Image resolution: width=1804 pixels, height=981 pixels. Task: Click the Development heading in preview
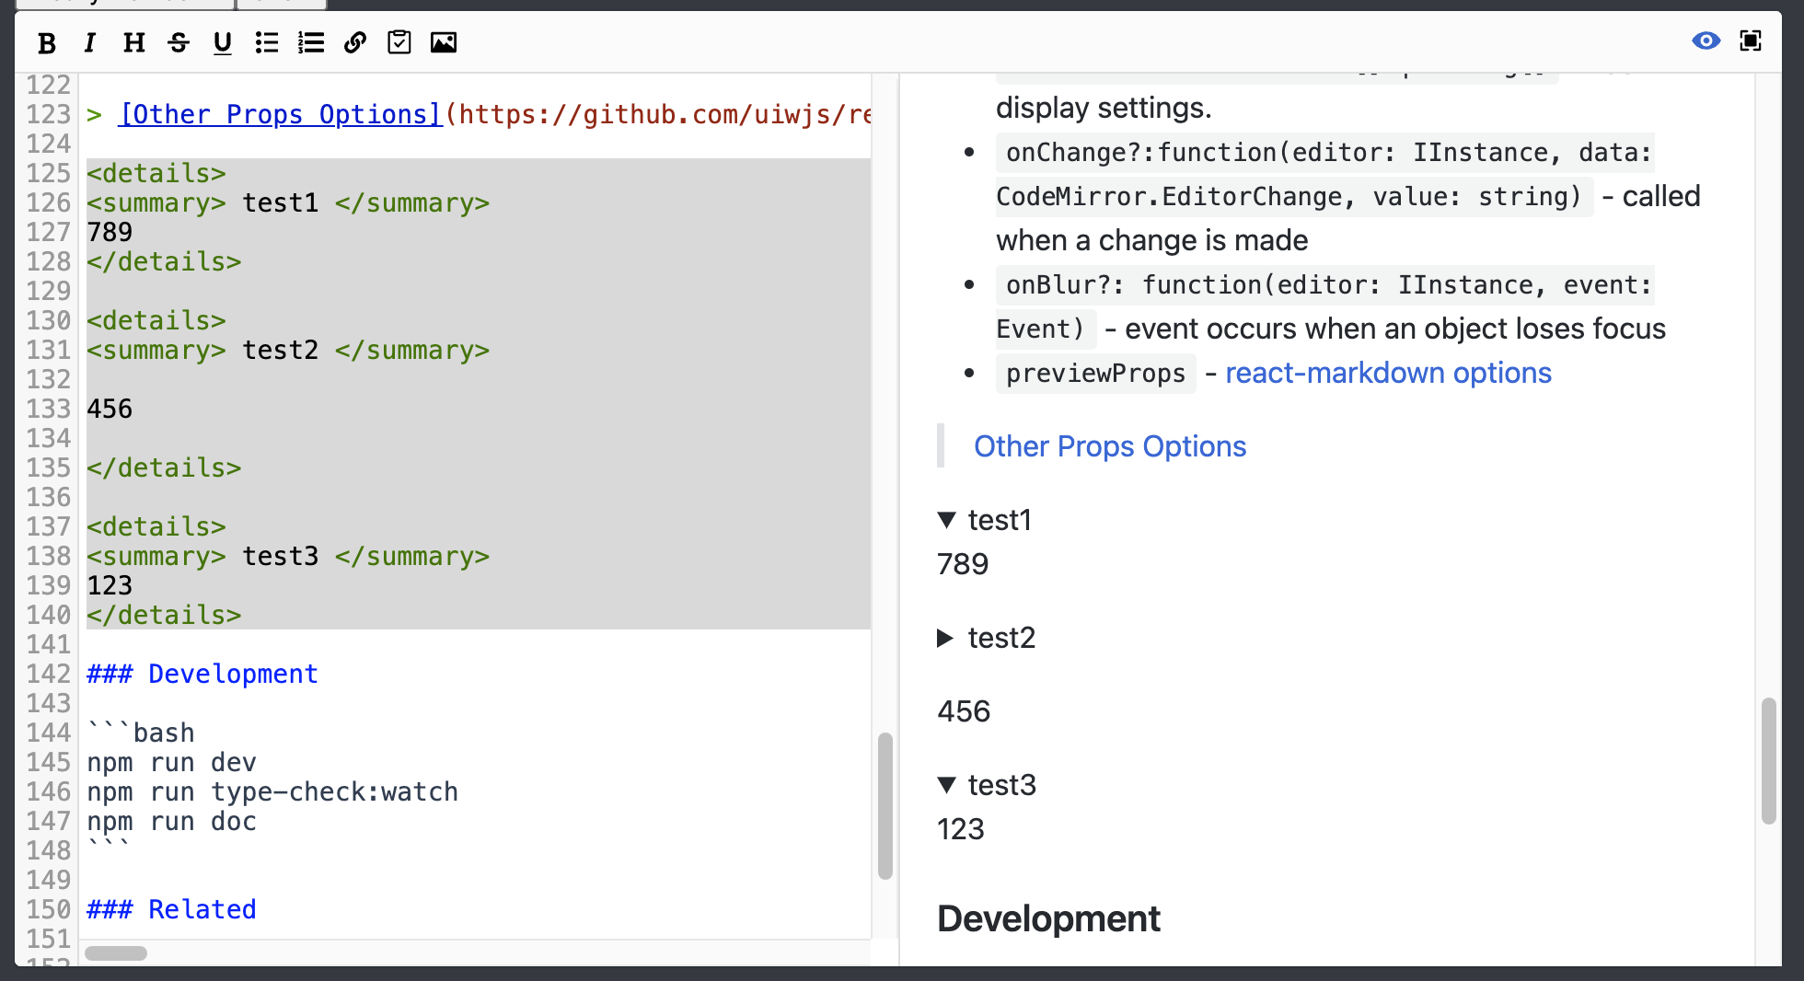tap(1048, 918)
